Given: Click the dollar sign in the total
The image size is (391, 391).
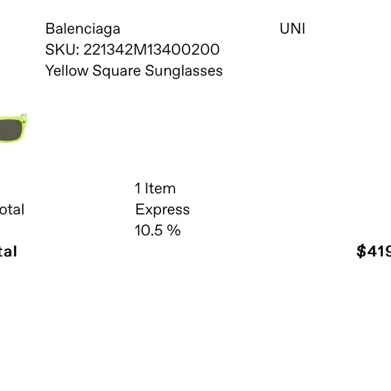Looking at the screenshot, I should pos(361,251).
